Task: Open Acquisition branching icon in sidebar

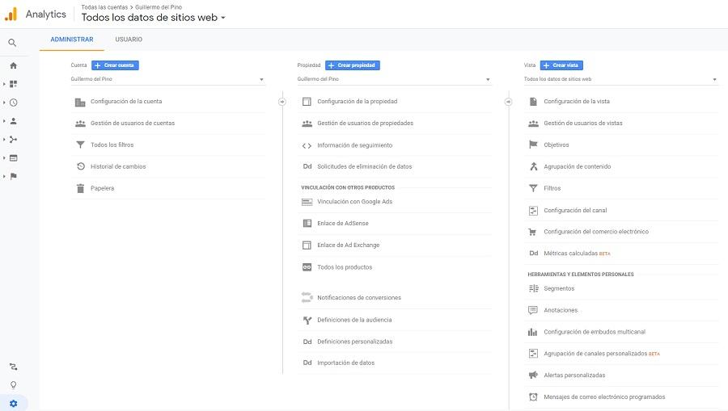Action: (14, 140)
